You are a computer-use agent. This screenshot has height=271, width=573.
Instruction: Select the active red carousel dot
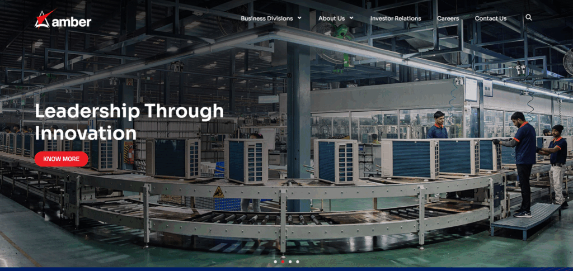pos(283,262)
